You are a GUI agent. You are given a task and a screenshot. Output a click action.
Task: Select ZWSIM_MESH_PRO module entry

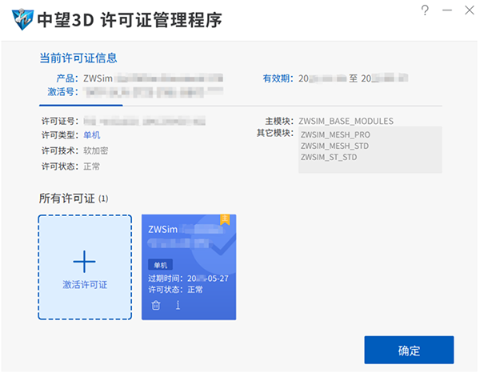coord(335,134)
